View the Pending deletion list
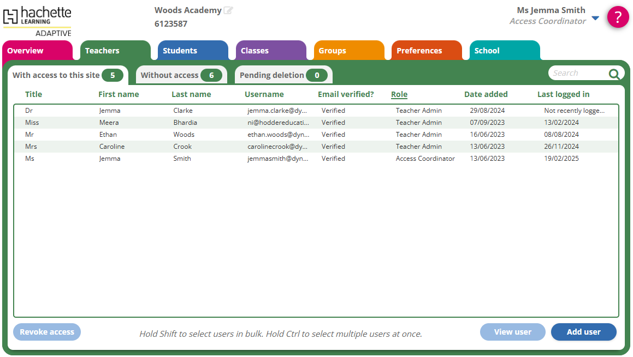The height and width of the screenshot is (357, 633). pyautogui.click(x=283, y=75)
